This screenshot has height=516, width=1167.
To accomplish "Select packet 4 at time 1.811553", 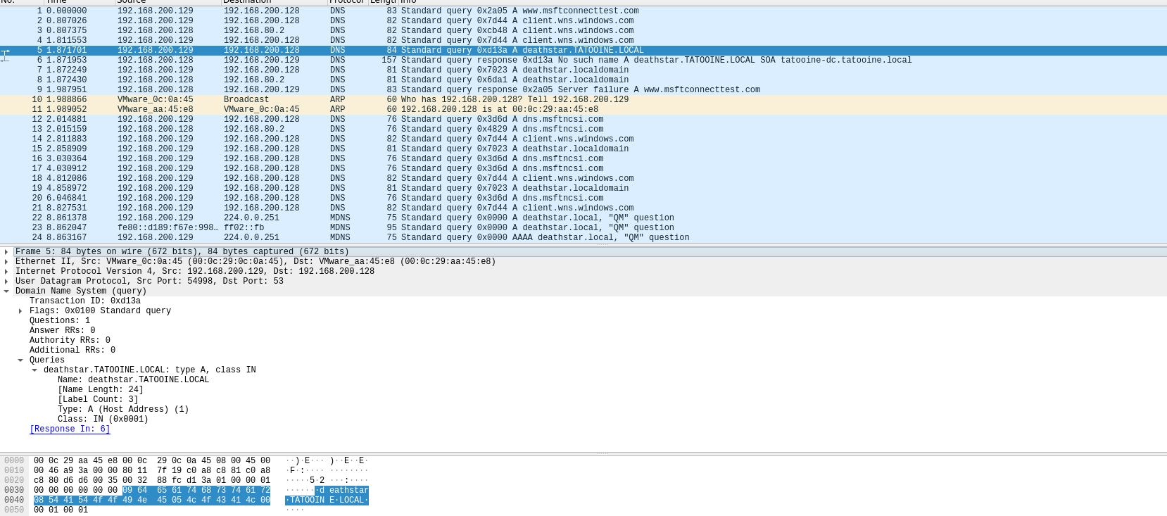I will (583, 41).
